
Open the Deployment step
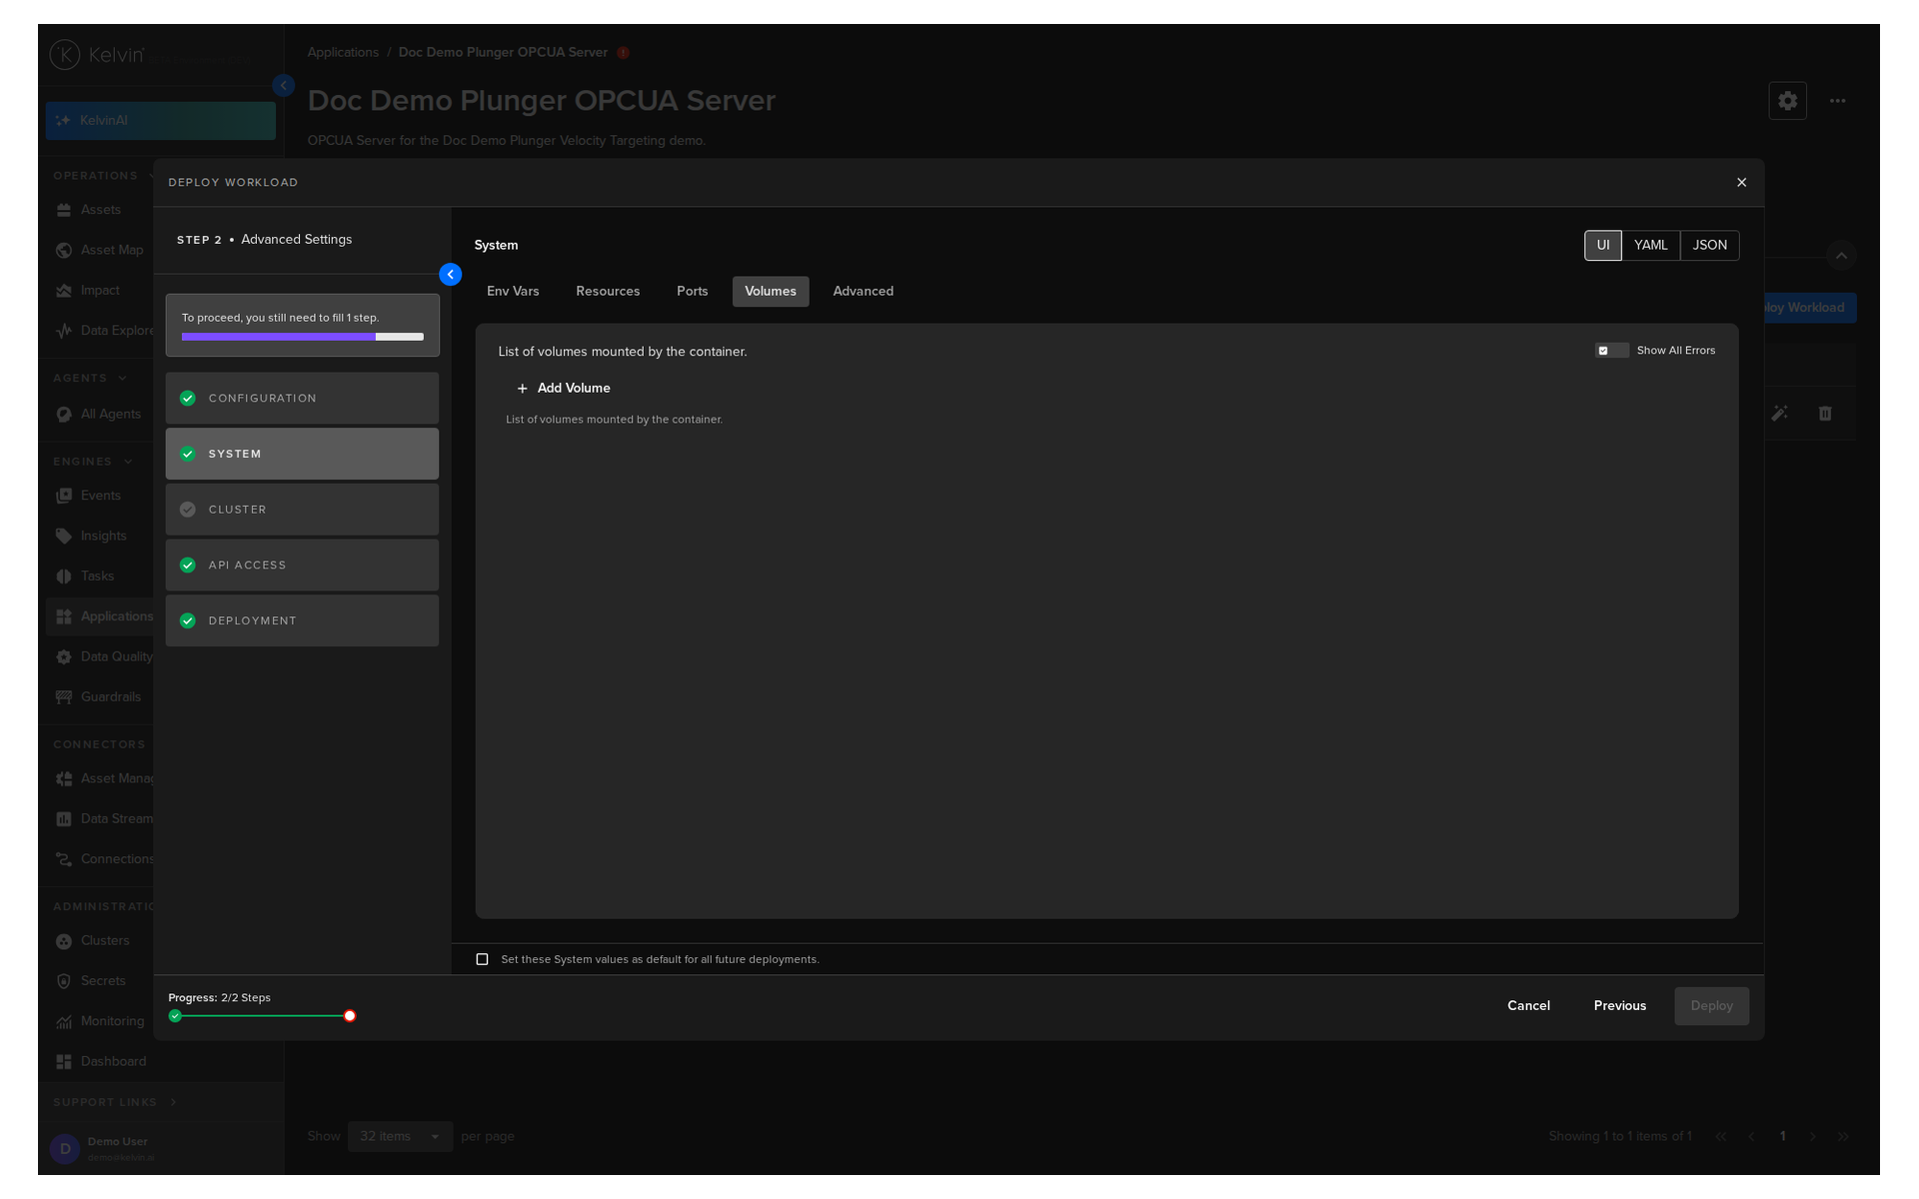pyautogui.click(x=302, y=620)
